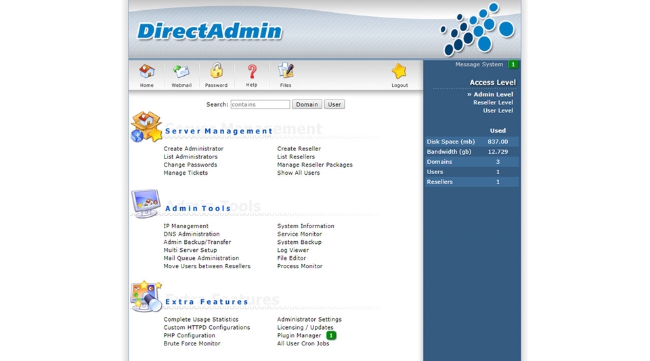Open the Log Viewer
This screenshot has width=650, height=361.
pyautogui.click(x=292, y=250)
